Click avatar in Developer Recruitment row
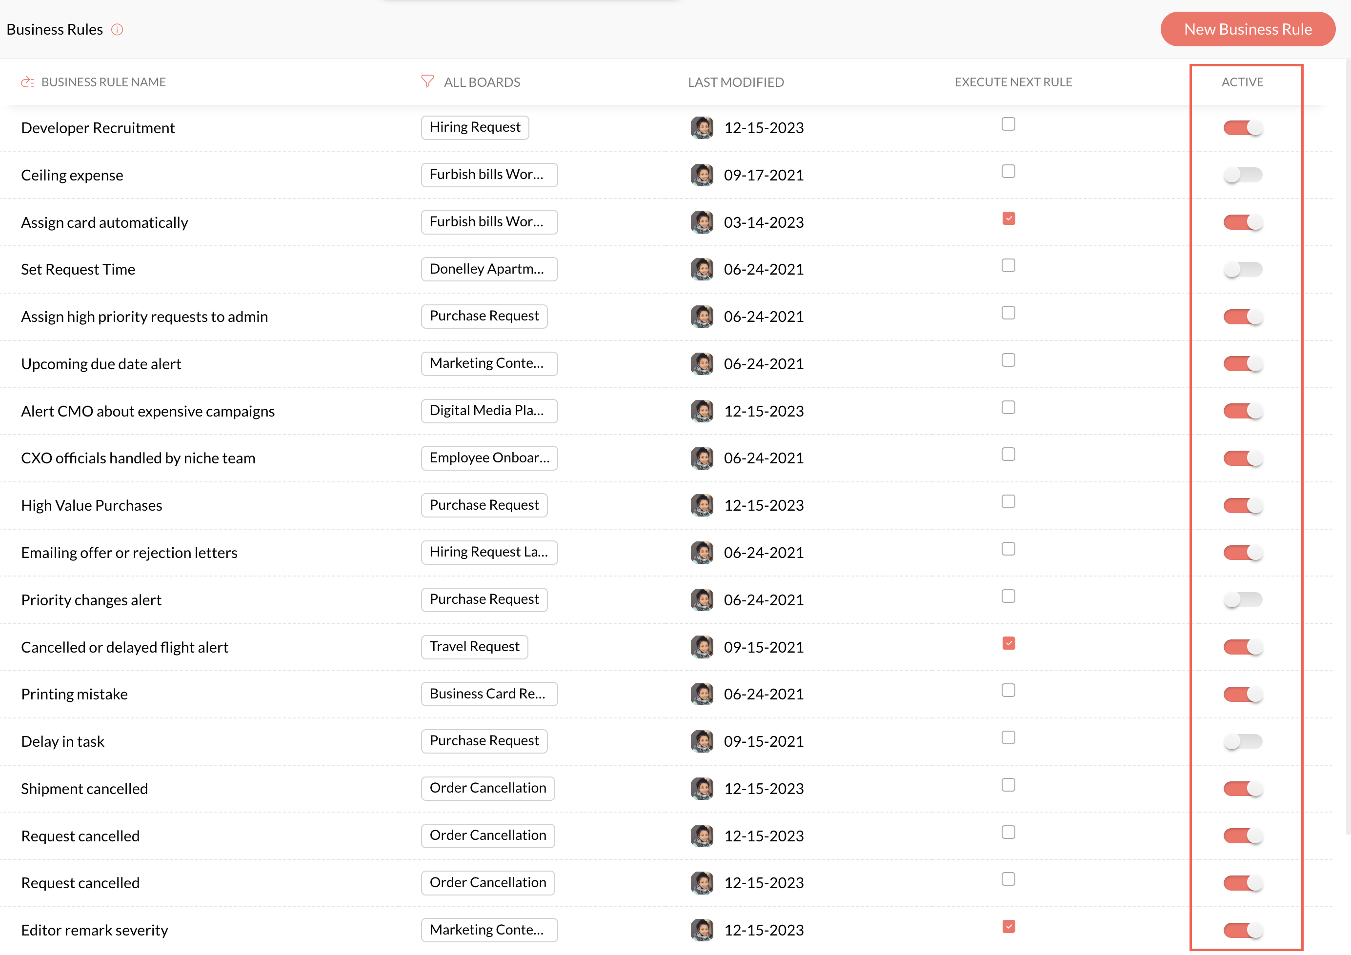The image size is (1351, 955). tap(702, 128)
